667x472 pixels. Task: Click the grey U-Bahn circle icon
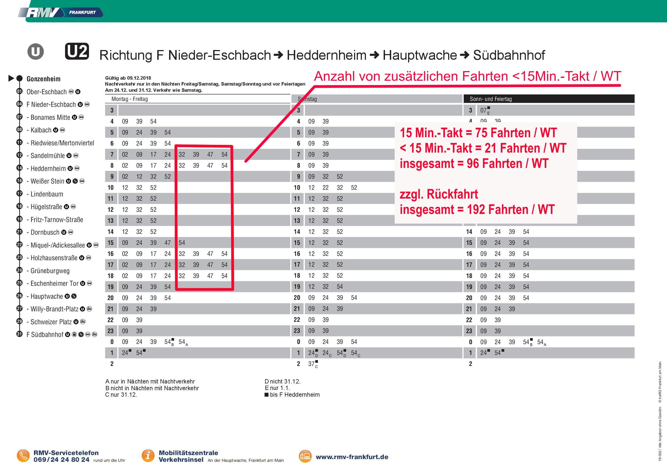[x=35, y=52]
